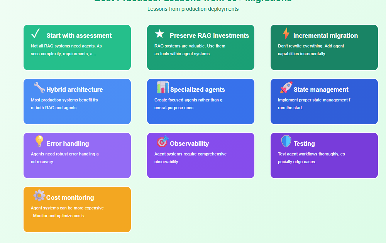Click the star icon beside Preserve RAG investments

point(159,34)
